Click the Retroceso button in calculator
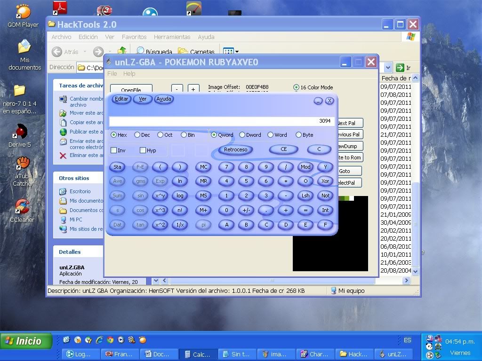This screenshot has height=361, width=482. coord(236,149)
